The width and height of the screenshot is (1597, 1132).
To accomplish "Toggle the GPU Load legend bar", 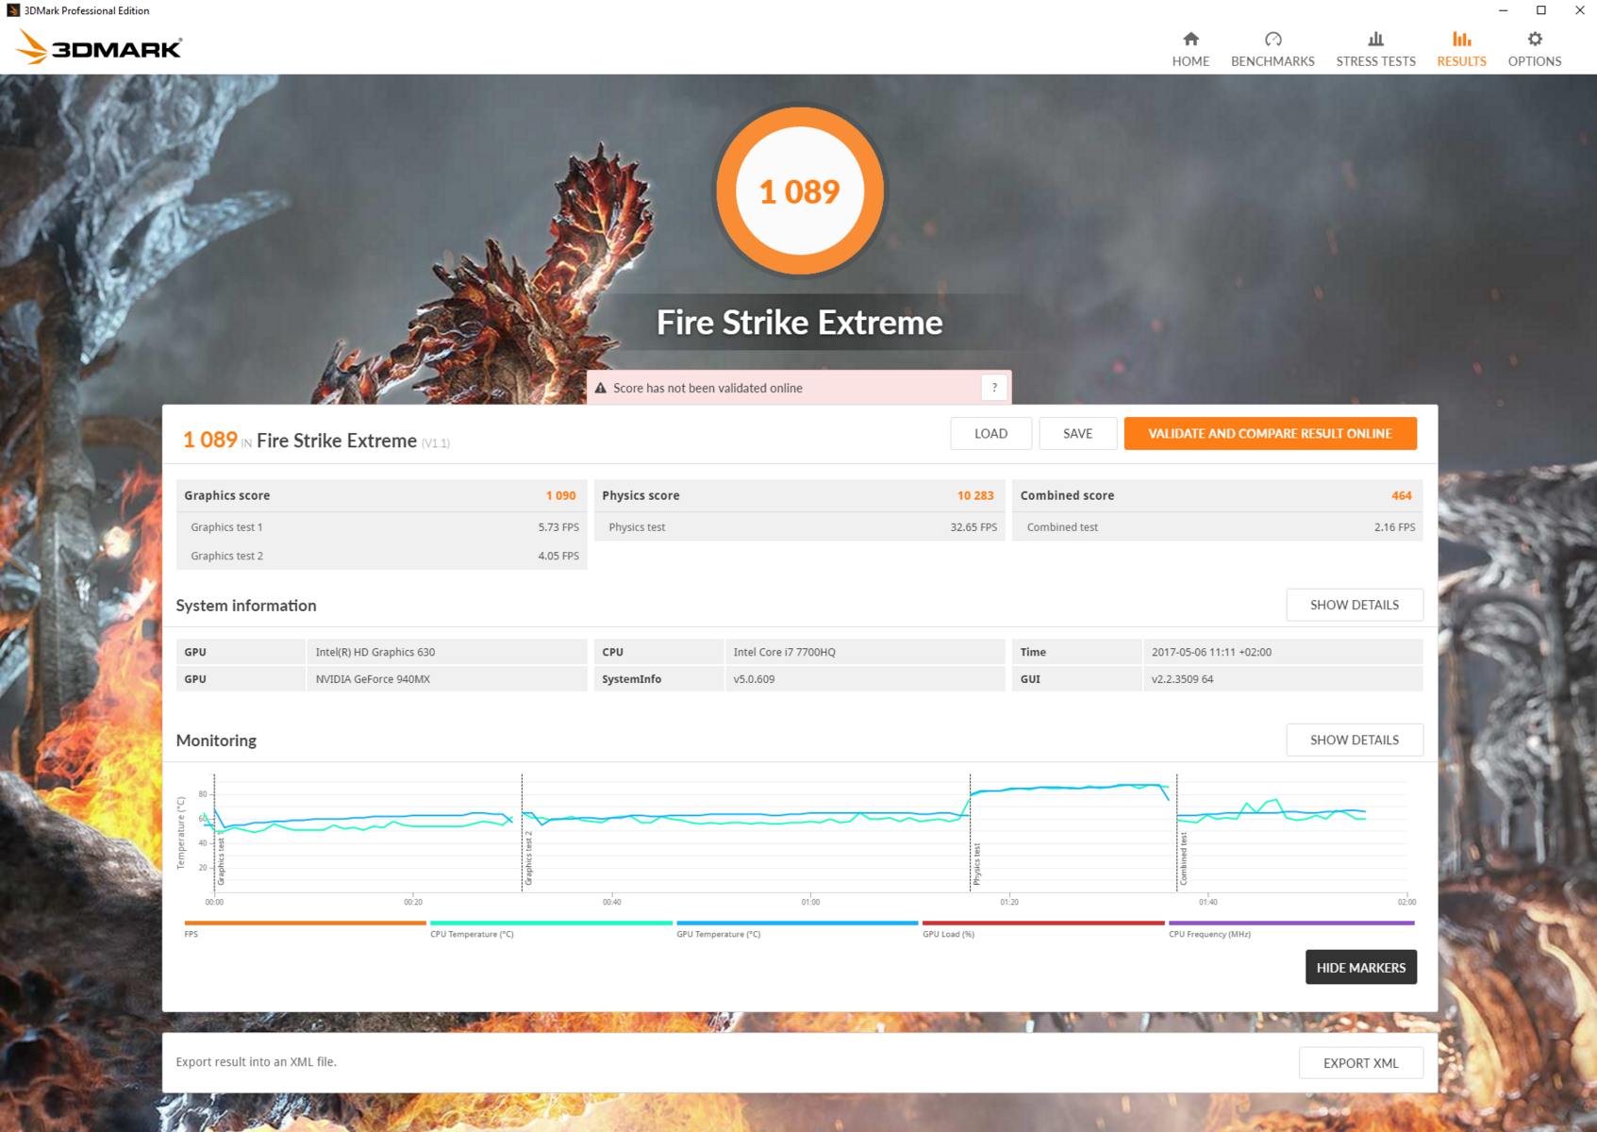I will tap(1043, 923).
